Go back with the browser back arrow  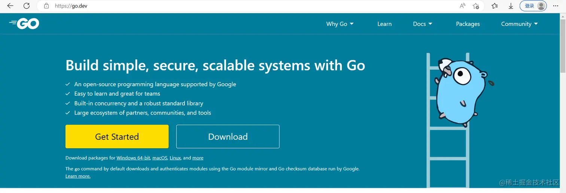click(x=10, y=6)
